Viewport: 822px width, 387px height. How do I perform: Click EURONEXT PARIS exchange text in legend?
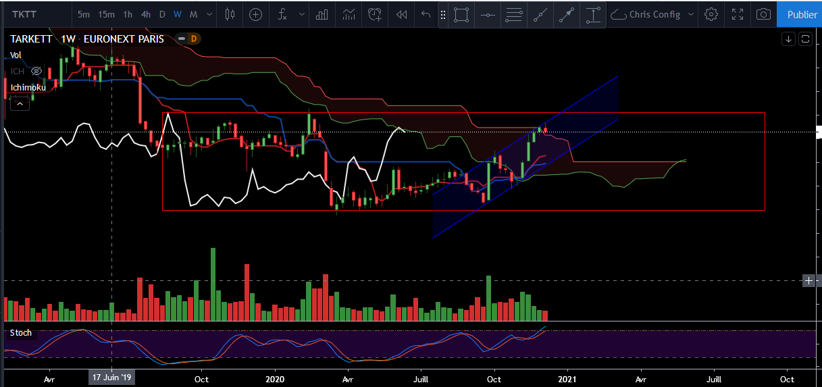pos(124,39)
